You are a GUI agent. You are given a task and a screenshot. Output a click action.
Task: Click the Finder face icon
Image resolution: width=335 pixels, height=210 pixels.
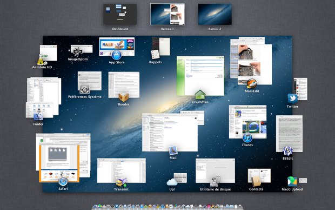click(x=38, y=116)
